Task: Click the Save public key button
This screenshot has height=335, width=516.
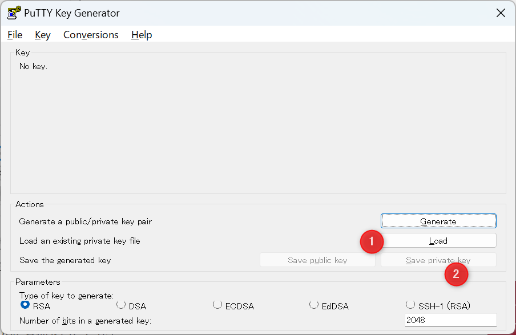Action: 317,260
